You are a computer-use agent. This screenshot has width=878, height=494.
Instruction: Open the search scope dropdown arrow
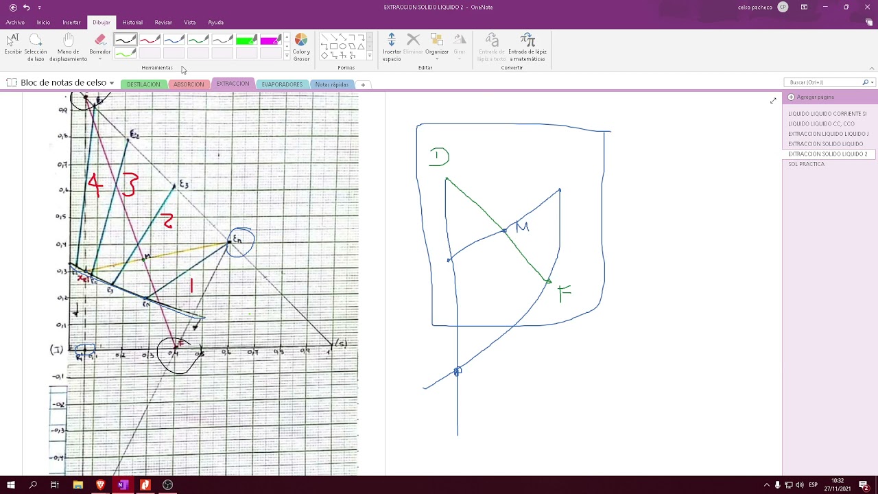[871, 82]
